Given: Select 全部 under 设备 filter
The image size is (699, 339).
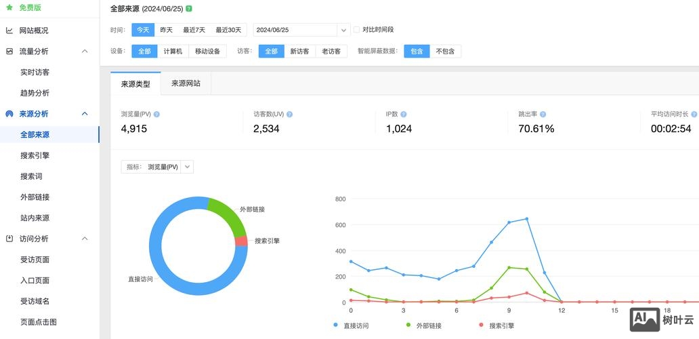Looking at the screenshot, I should click(144, 52).
